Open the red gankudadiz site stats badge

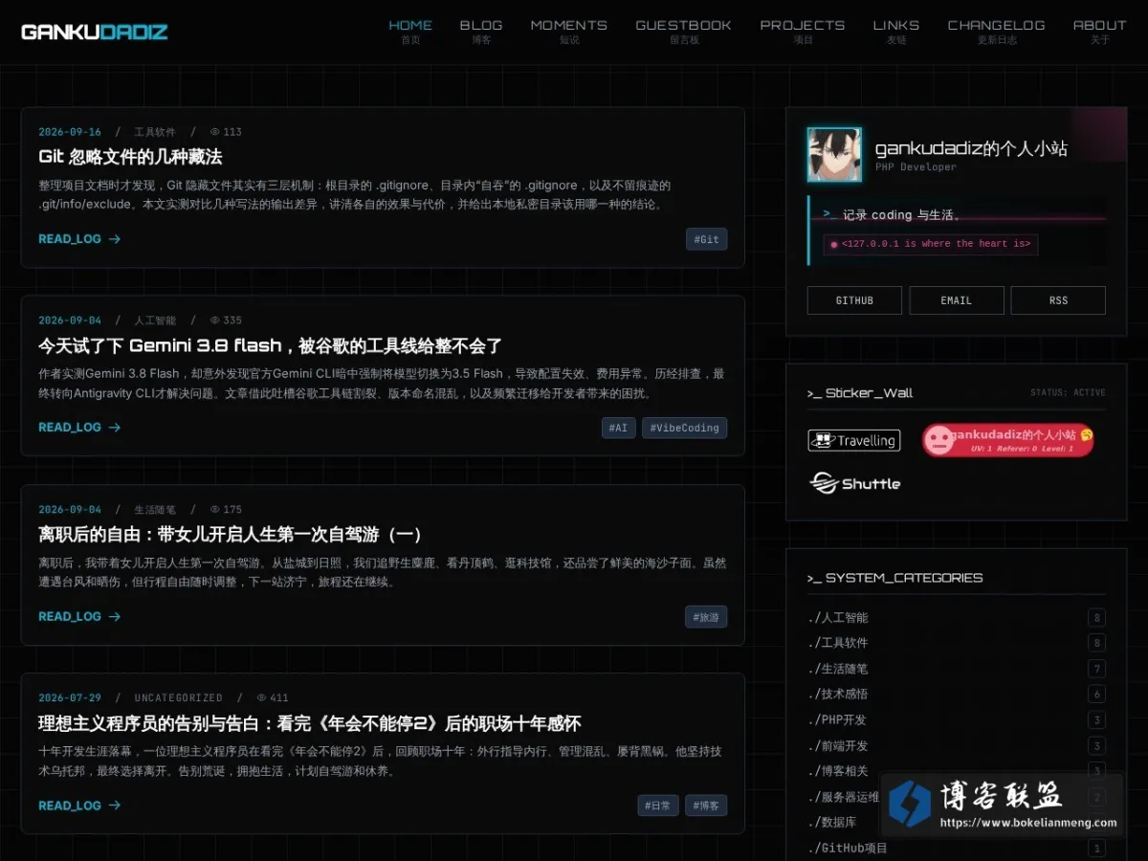[1007, 440]
